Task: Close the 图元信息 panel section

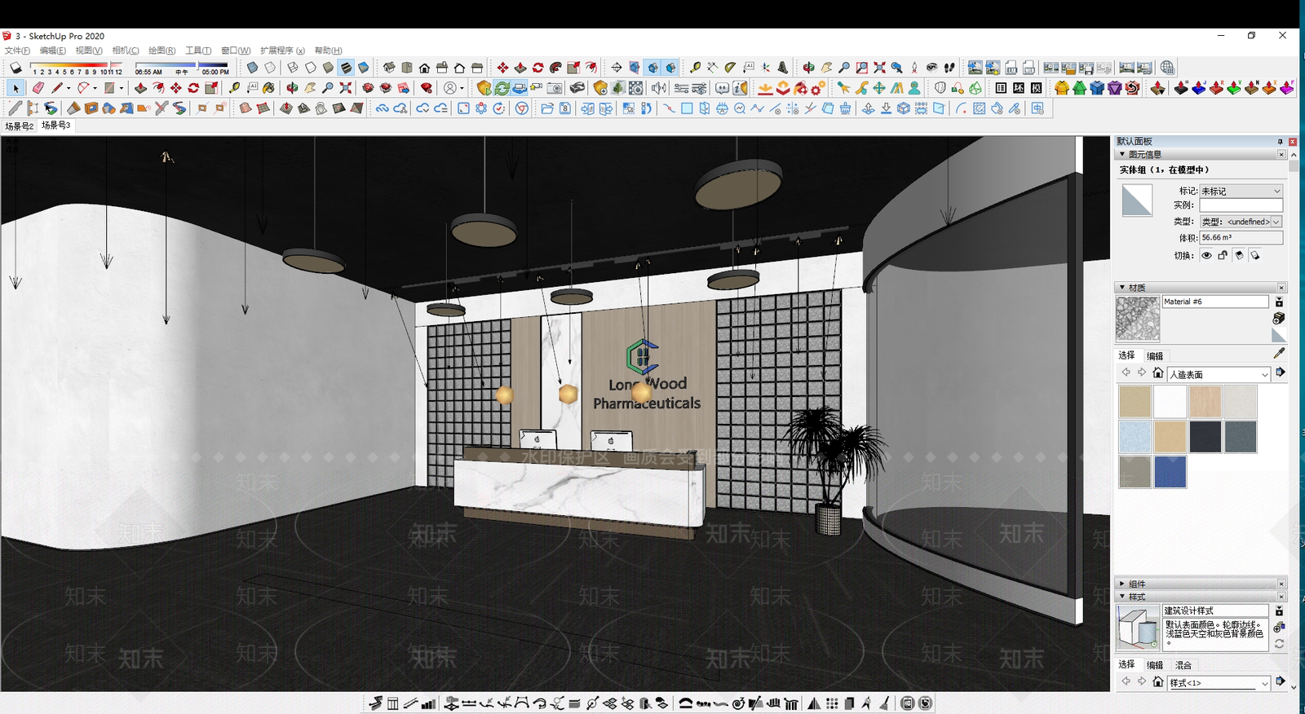Action: pos(1281,154)
